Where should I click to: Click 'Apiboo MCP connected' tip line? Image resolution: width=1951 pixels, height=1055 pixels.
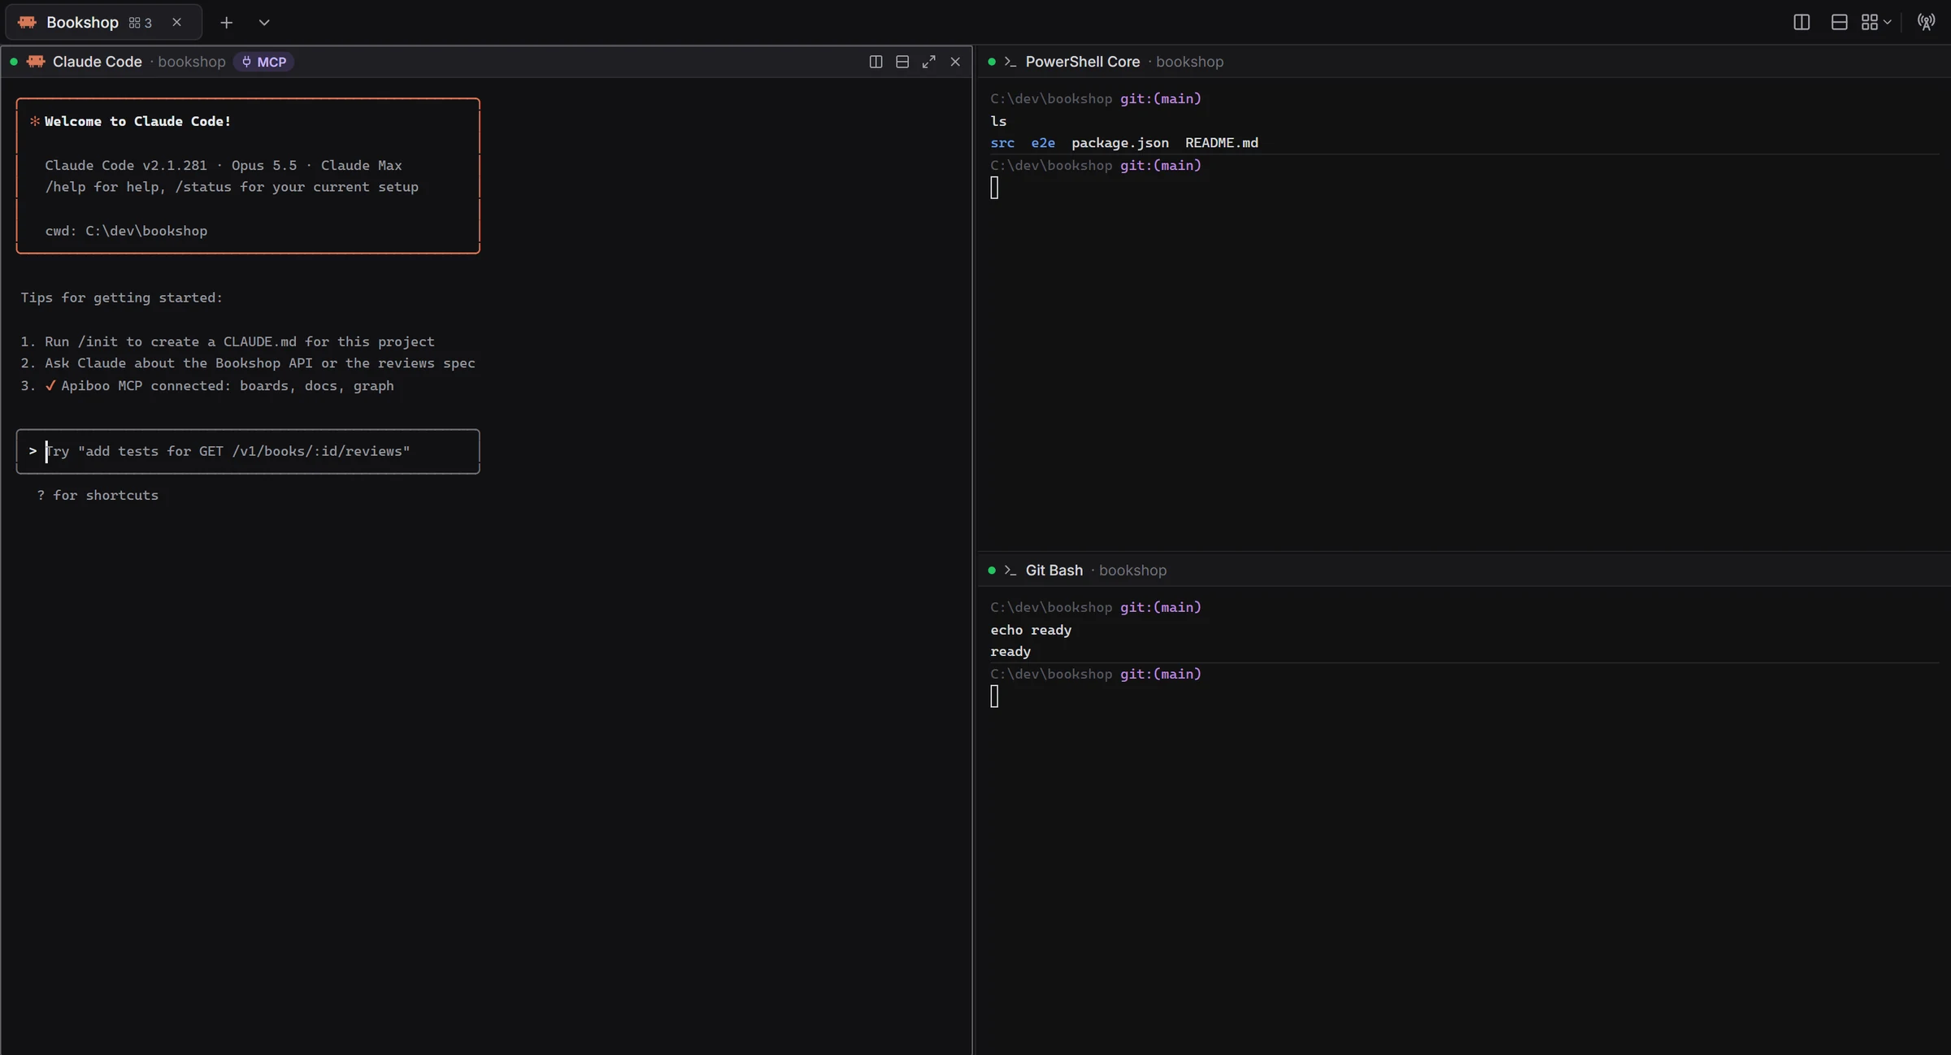207,386
